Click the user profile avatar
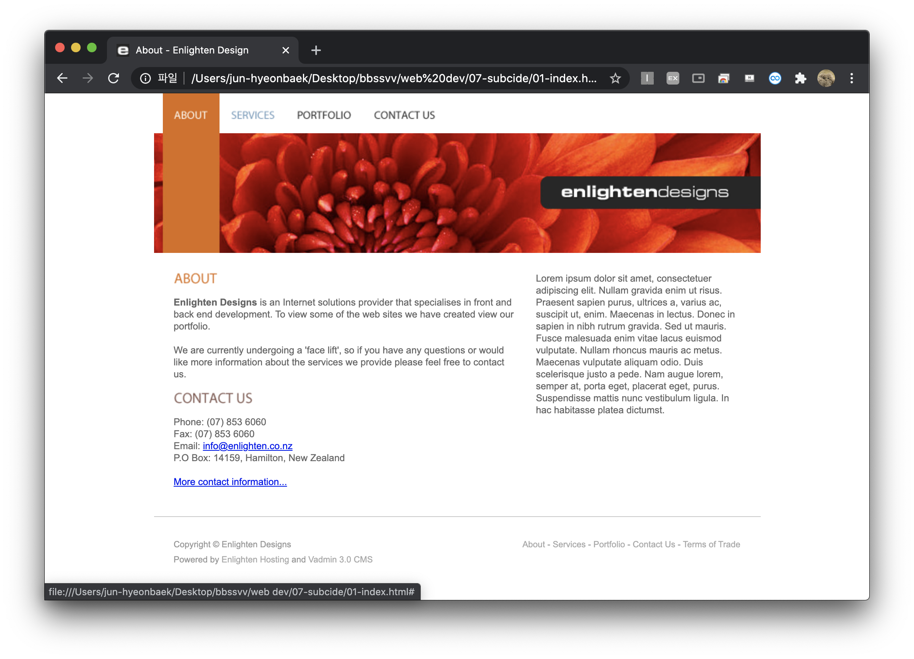 826,78
